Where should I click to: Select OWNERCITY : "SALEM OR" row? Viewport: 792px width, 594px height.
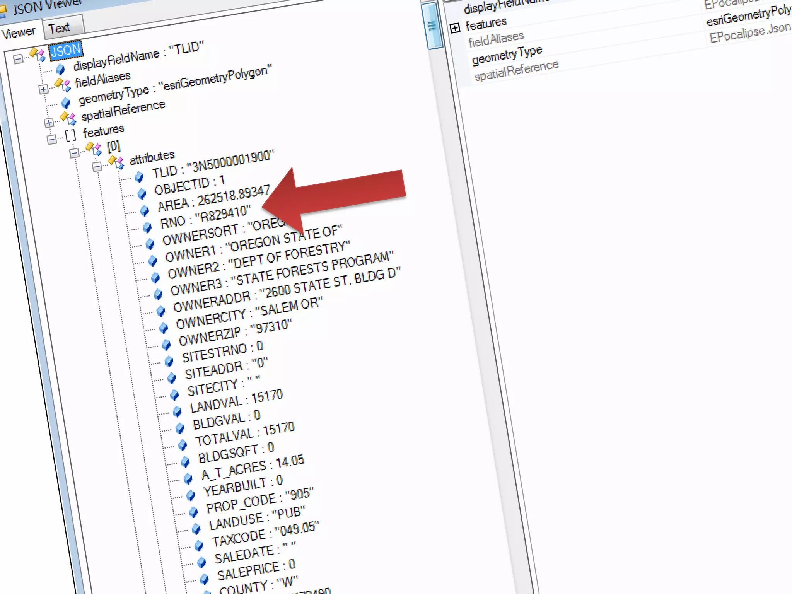249,312
